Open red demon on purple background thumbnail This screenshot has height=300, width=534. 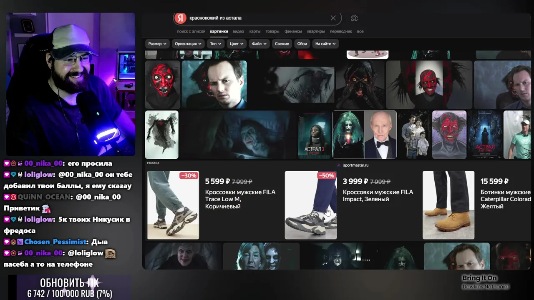pos(449,135)
